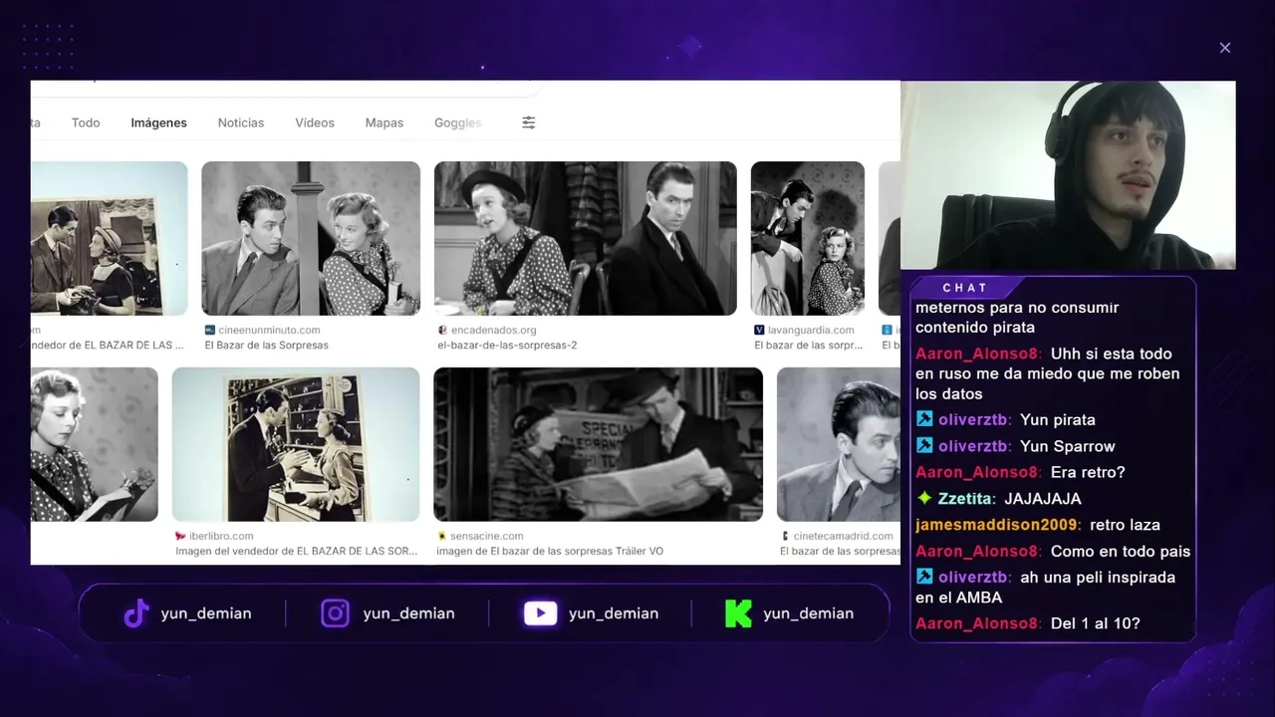Click oliverztb username before "Yun pirata"

(x=975, y=419)
